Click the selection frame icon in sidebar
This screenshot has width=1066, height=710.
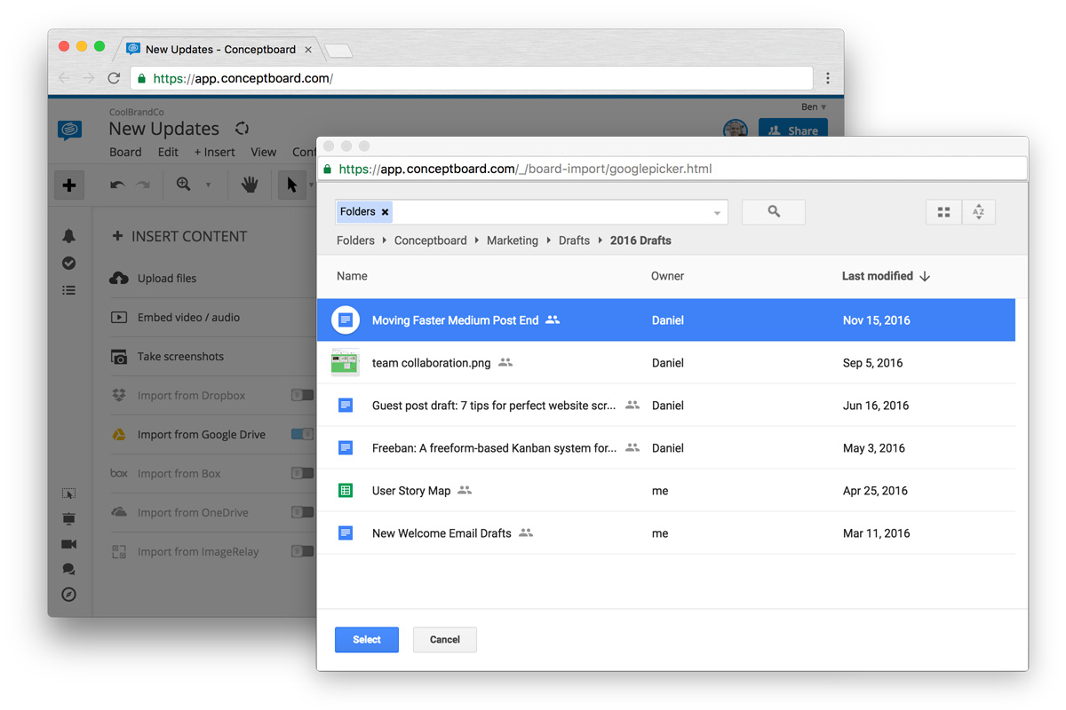(x=68, y=493)
